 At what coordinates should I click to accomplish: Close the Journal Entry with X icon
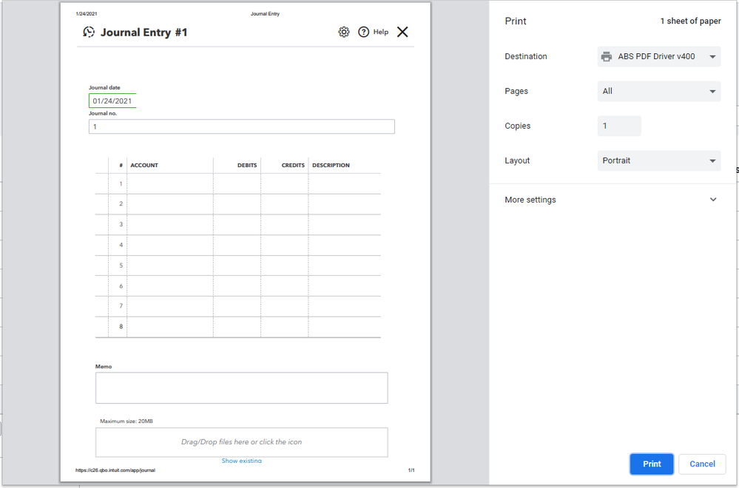(402, 32)
